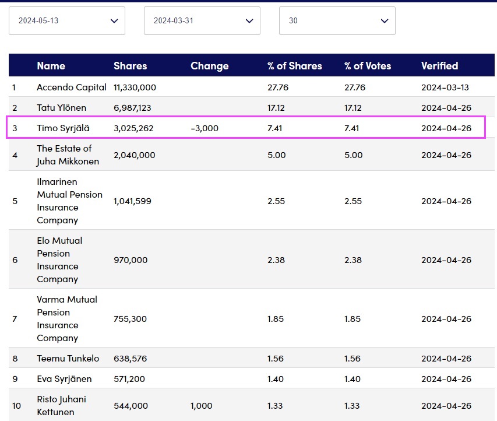Select Ilmarinen Mutual Pension Insurance Company
This screenshot has width=497, height=421.
tap(69, 201)
